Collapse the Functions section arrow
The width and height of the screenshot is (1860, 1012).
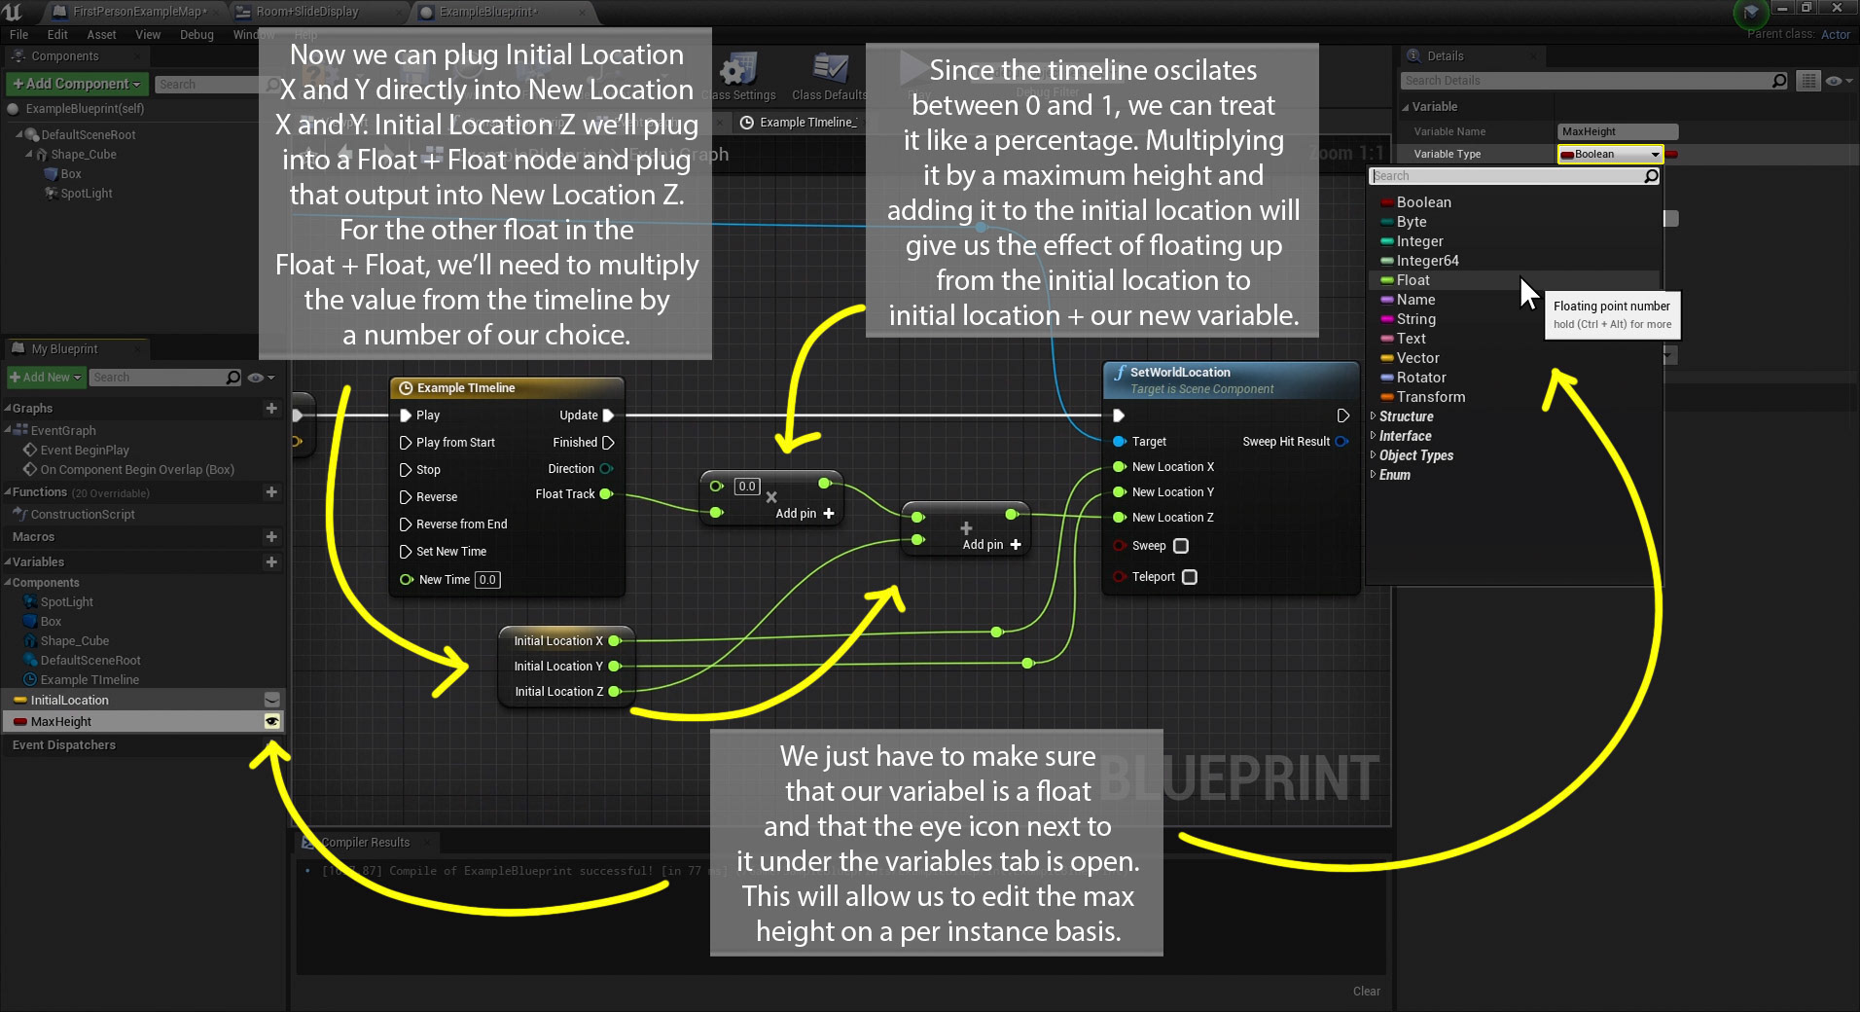8,492
